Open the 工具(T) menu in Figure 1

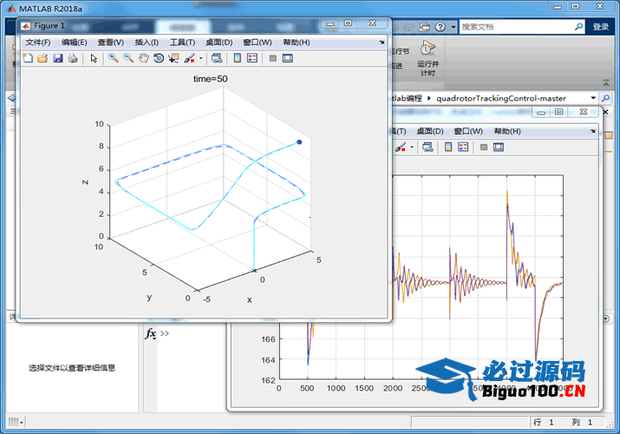tap(182, 42)
